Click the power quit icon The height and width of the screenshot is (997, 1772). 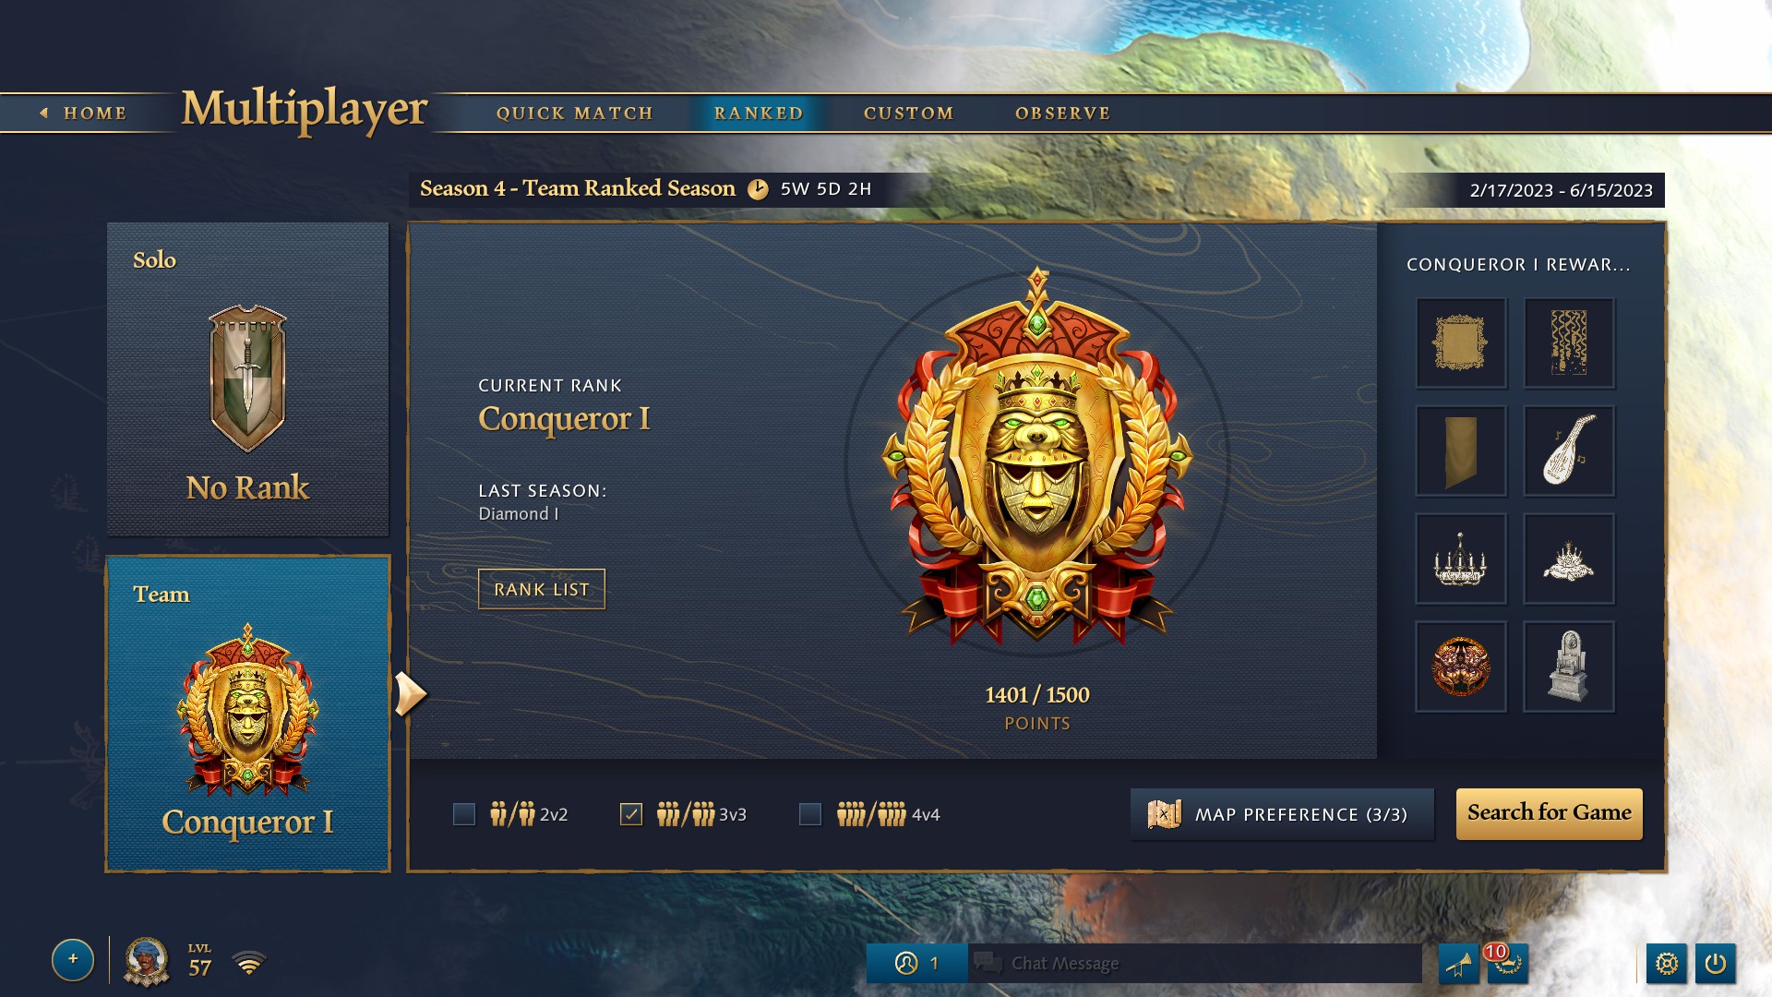tap(1716, 964)
